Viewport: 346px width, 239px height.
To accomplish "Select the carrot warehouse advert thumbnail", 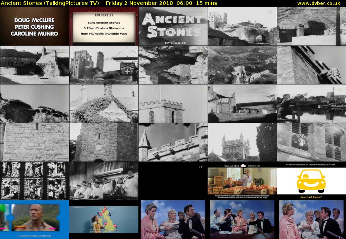I will click(242, 181).
